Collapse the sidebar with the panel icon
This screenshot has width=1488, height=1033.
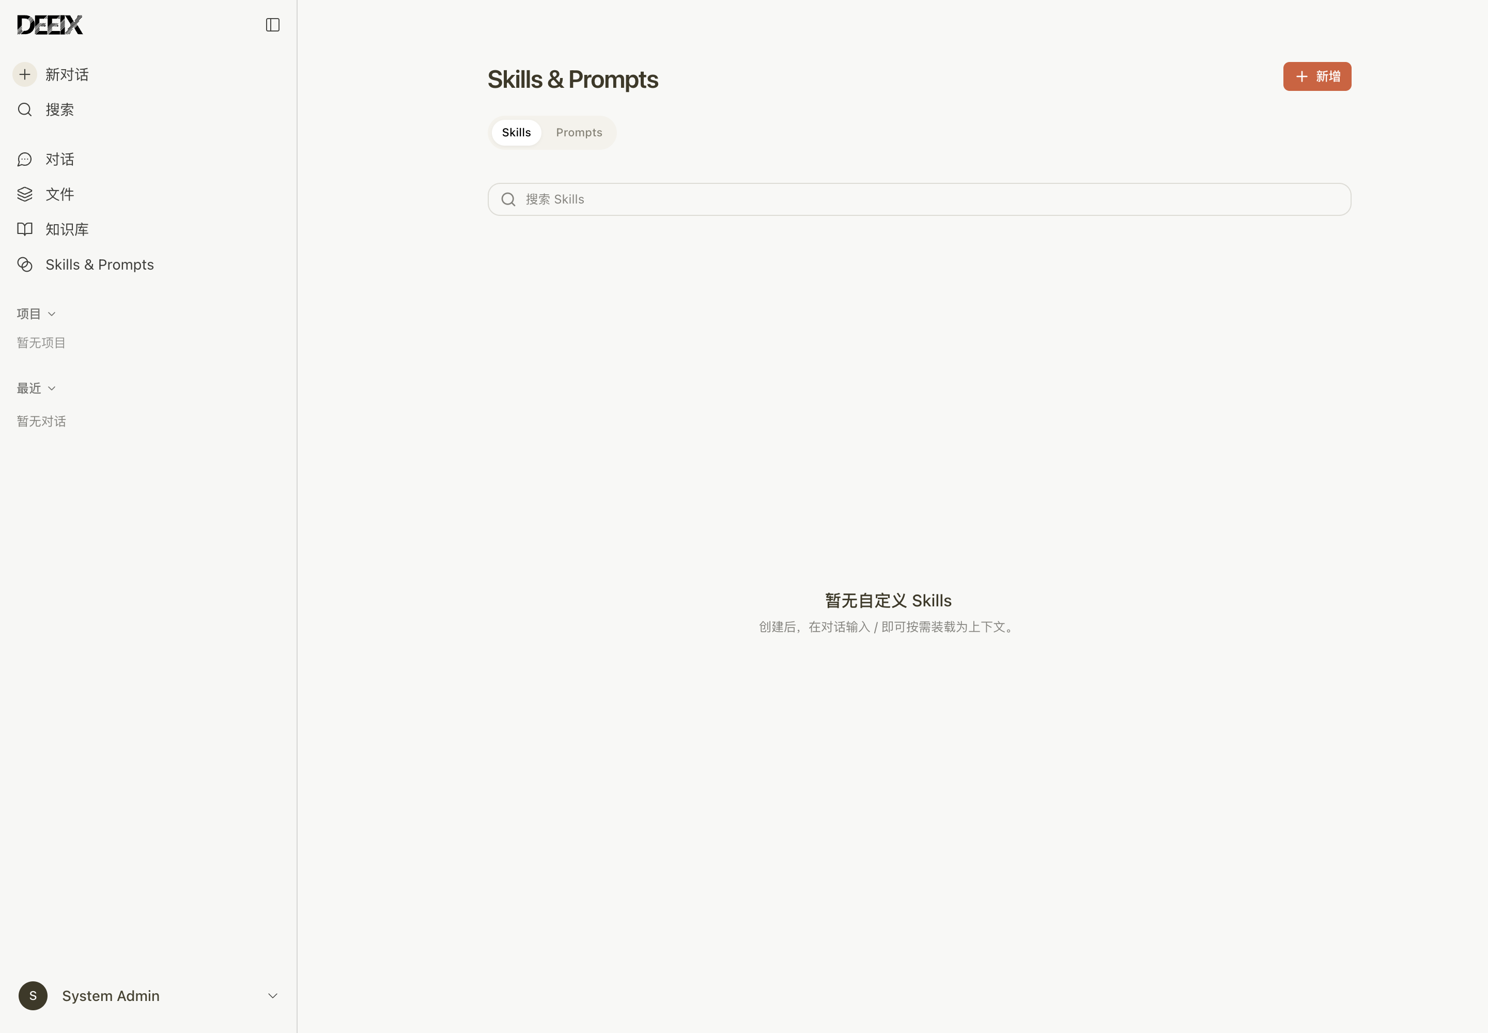(273, 25)
